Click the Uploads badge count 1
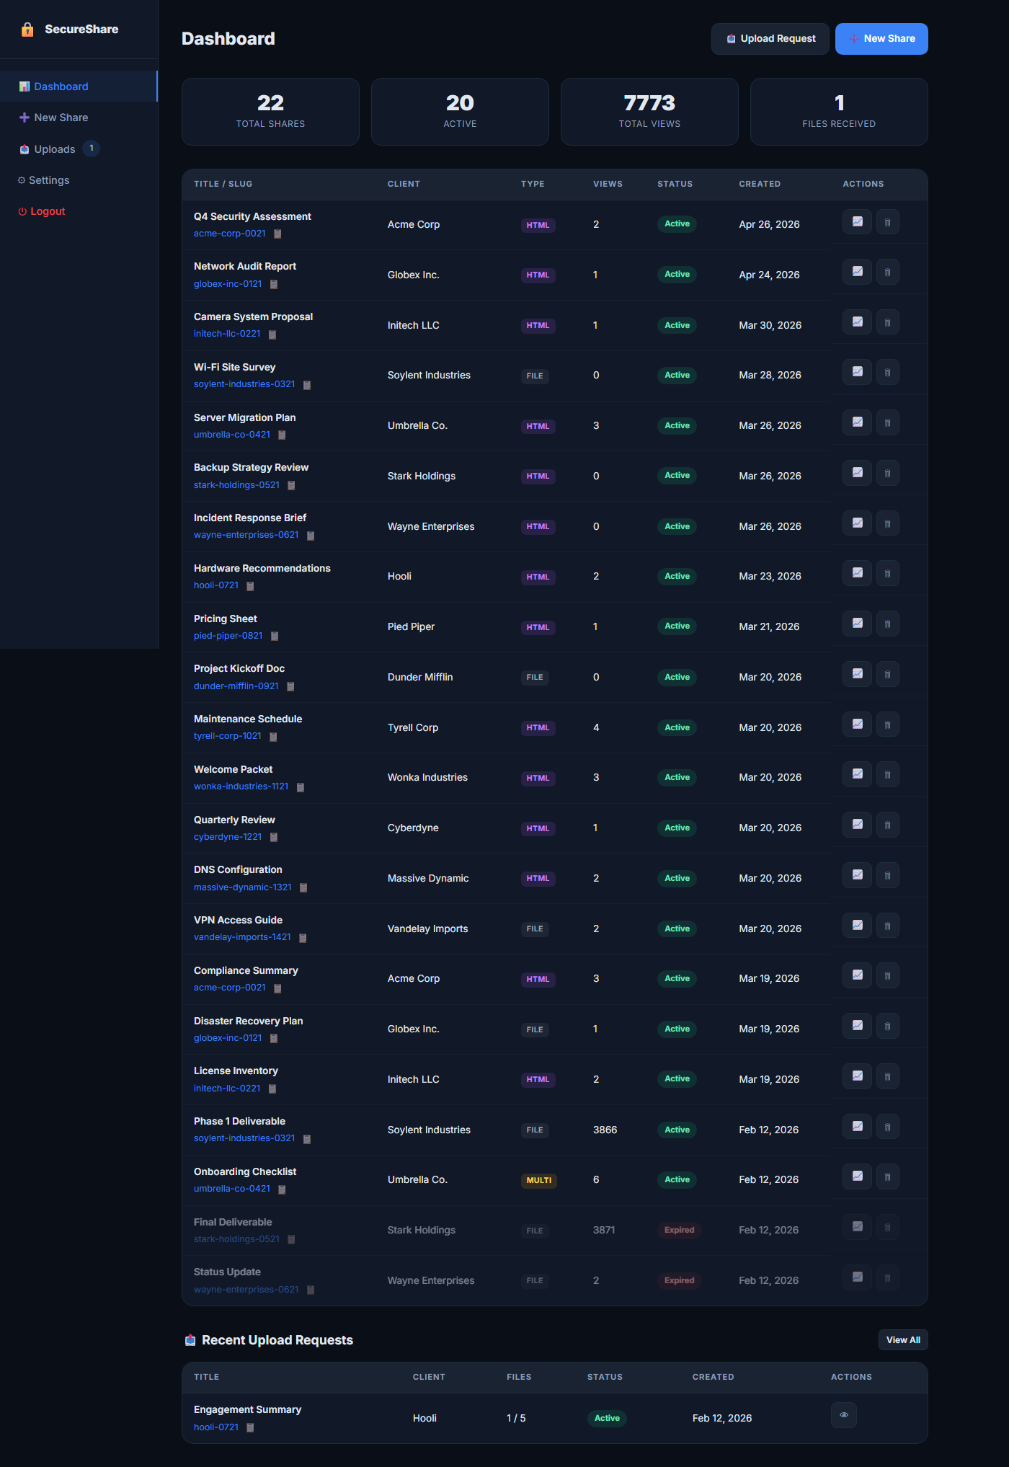This screenshot has height=1467, width=1009. coord(91,149)
